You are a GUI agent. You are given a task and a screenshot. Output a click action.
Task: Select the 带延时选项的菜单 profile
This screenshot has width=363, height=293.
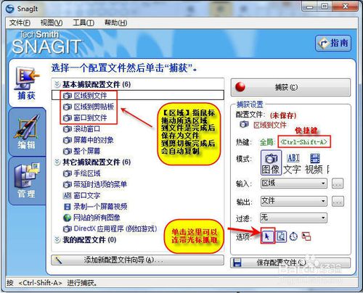tap(100, 184)
